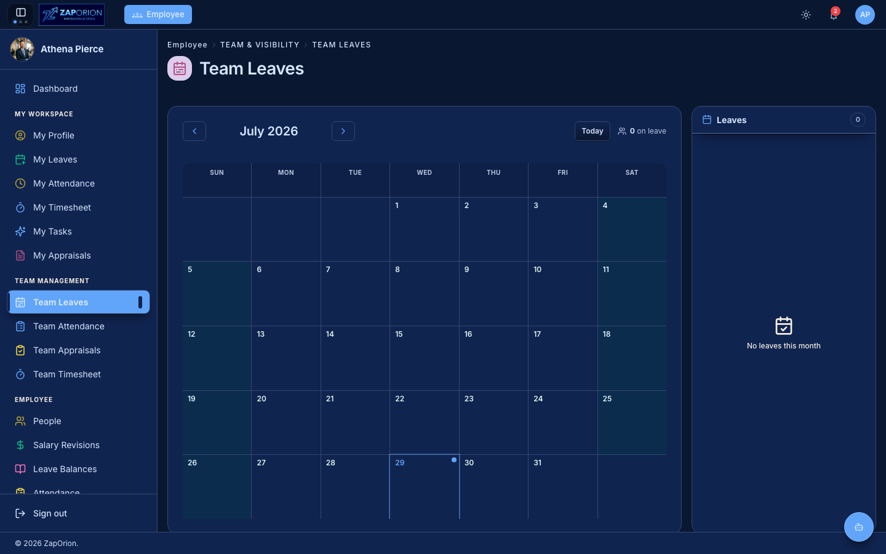Select July 1 calendar cell

(x=425, y=230)
